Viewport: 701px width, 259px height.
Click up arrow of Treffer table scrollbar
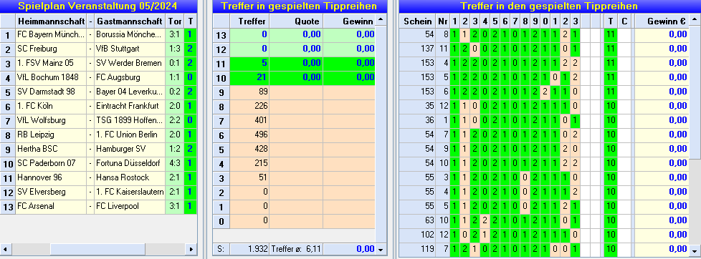[381, 20]
